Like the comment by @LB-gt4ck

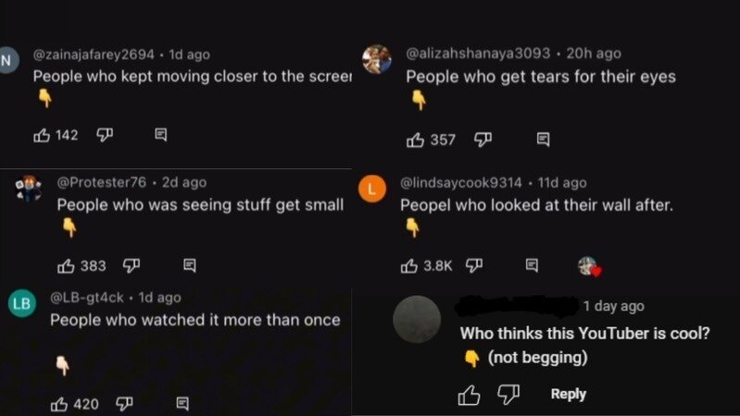(x=59, y=404)
